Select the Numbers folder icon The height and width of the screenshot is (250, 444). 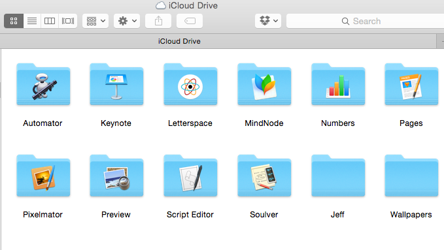[x=338, y=84]
